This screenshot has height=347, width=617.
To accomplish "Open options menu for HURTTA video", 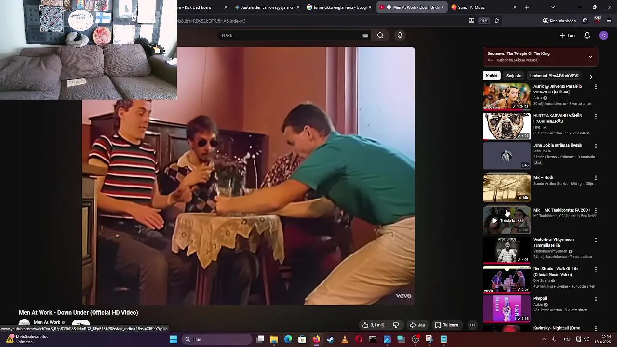I will point(596,116).
